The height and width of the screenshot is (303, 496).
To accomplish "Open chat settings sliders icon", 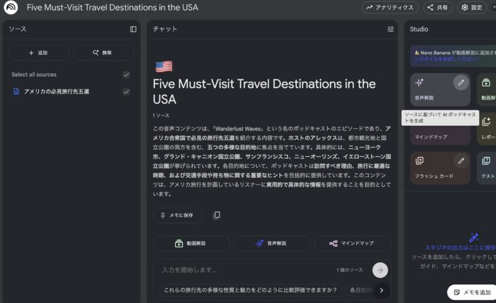I will point(391,29).
